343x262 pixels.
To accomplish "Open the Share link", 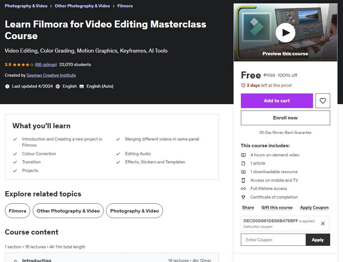I will click(x=248, y=207).
